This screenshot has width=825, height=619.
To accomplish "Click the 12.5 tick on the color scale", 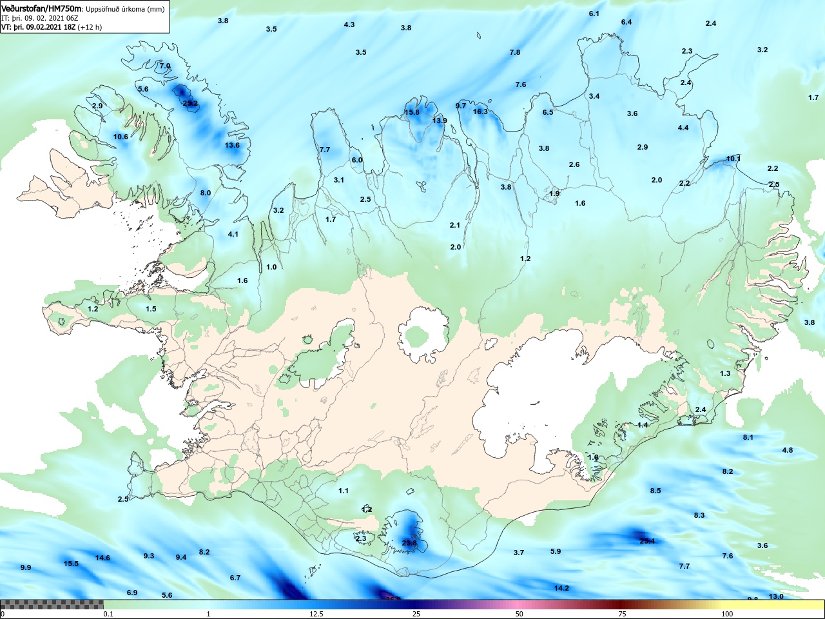I will [316, 614].
